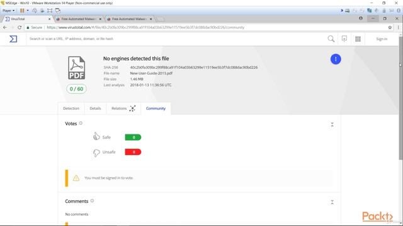Image resolution: width=403 pixels, height=226 pixels.
Task: Close the third browser tab
Action: coord(151,19)
